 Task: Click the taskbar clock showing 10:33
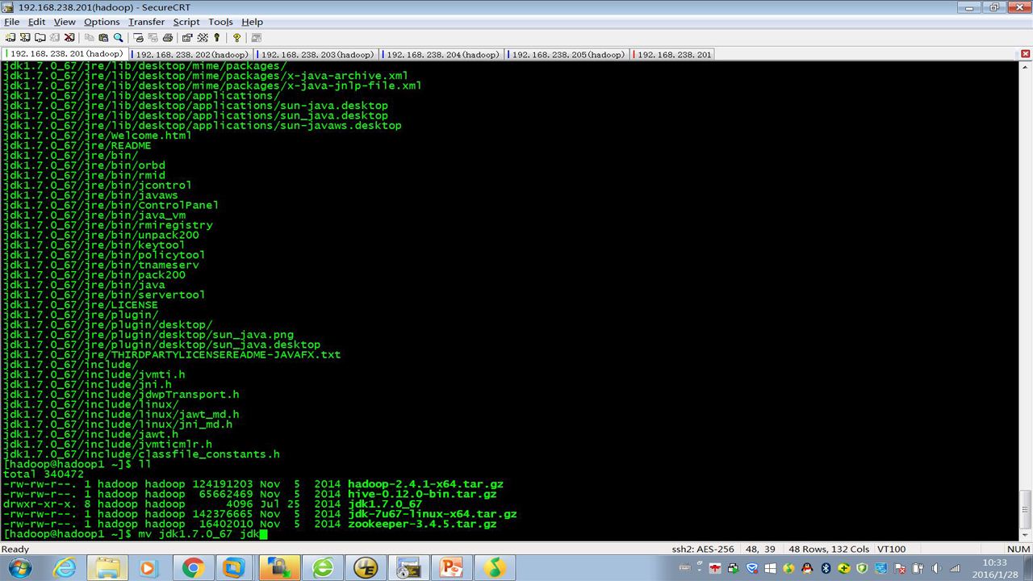coord(994,568)
